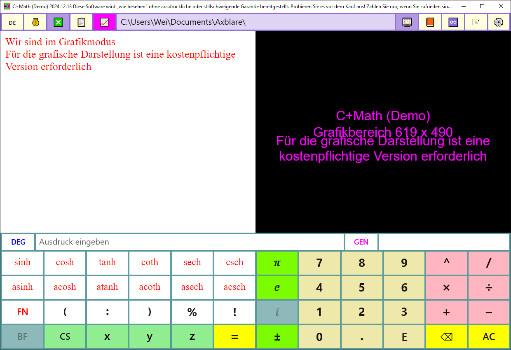Click the plus-minus sign key
The image size is (511, 350).
point(277,337)
